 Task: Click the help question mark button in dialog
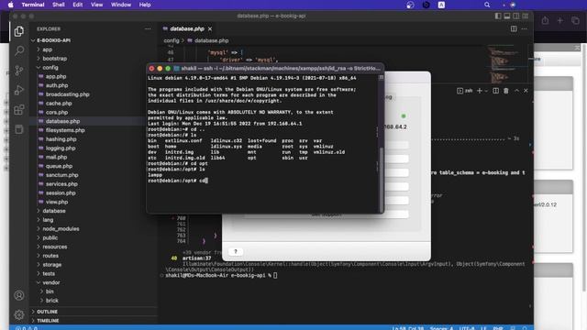point(236,251)
